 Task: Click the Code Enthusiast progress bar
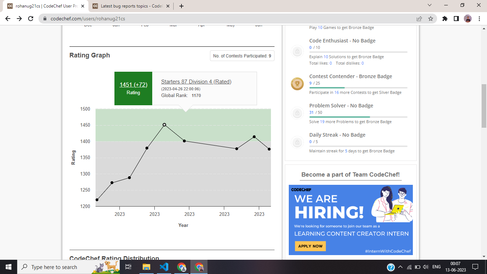(x=358, y=52)
